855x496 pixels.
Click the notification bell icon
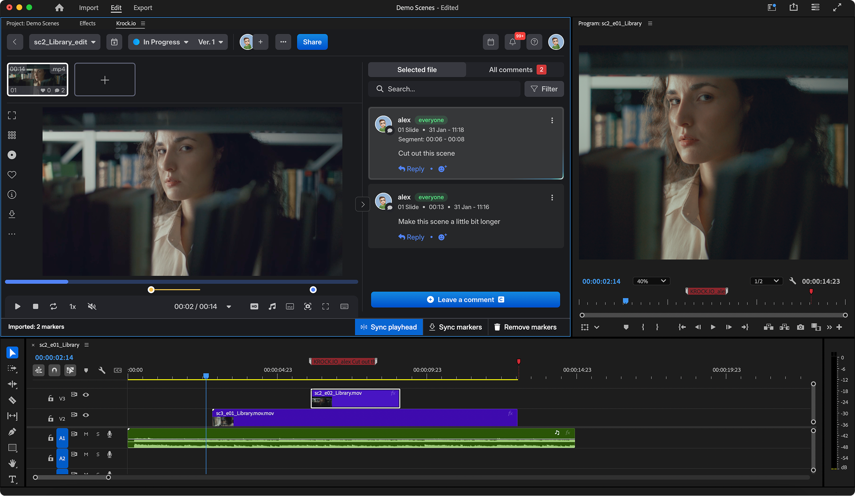click(x=512, y=42)
